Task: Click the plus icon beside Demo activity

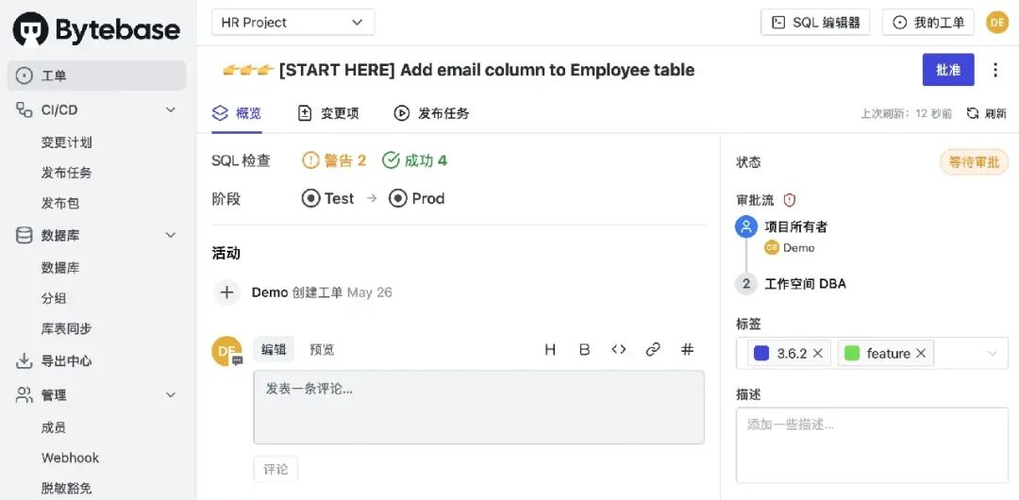Action: click(226, 292)
